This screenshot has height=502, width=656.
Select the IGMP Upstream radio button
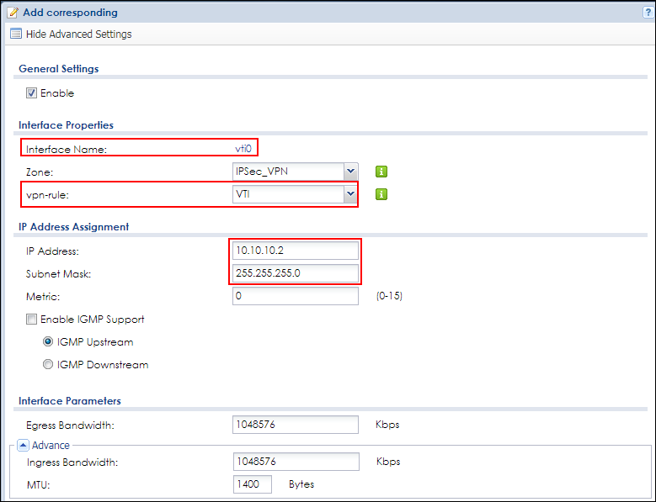(x=48, y=342)
